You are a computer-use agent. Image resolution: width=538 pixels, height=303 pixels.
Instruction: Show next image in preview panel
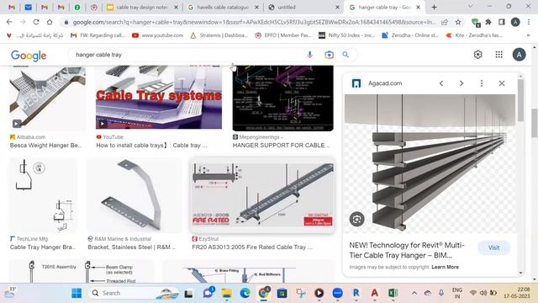[462, 83]
